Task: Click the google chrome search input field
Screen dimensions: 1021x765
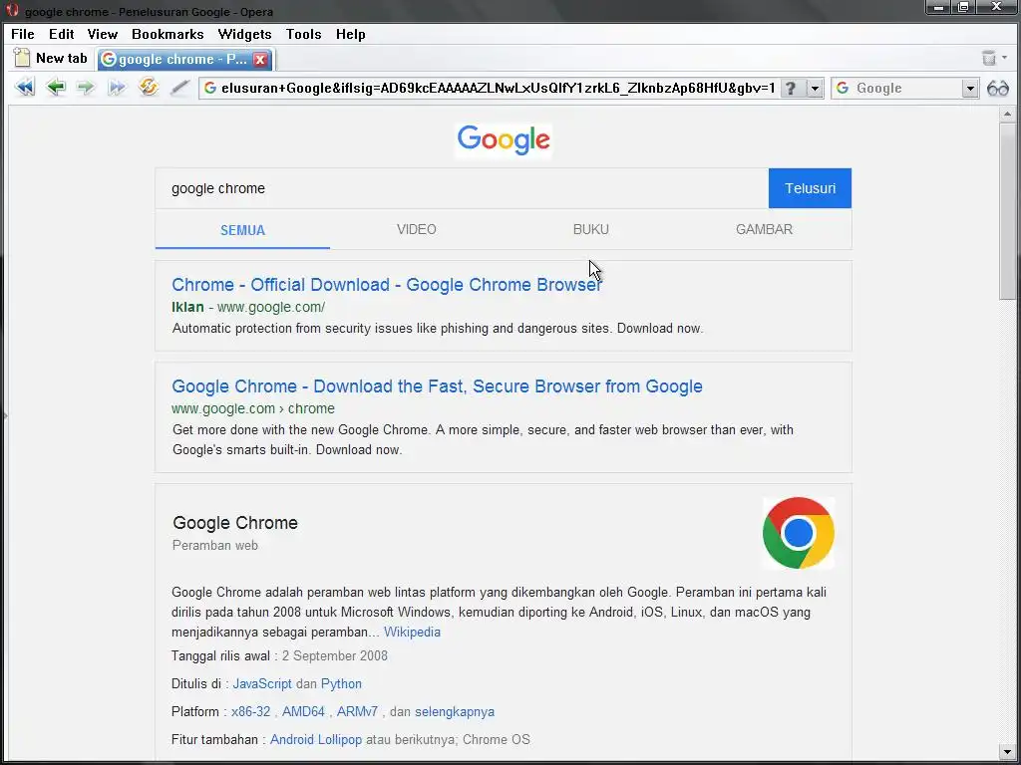Action: tap(462, 188)
